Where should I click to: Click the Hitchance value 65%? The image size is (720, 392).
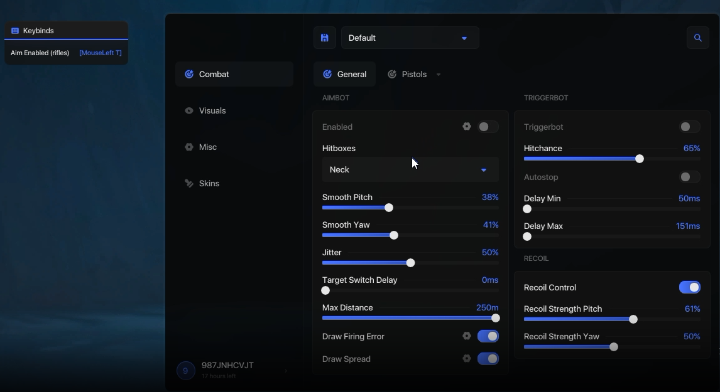pos(692,148)
